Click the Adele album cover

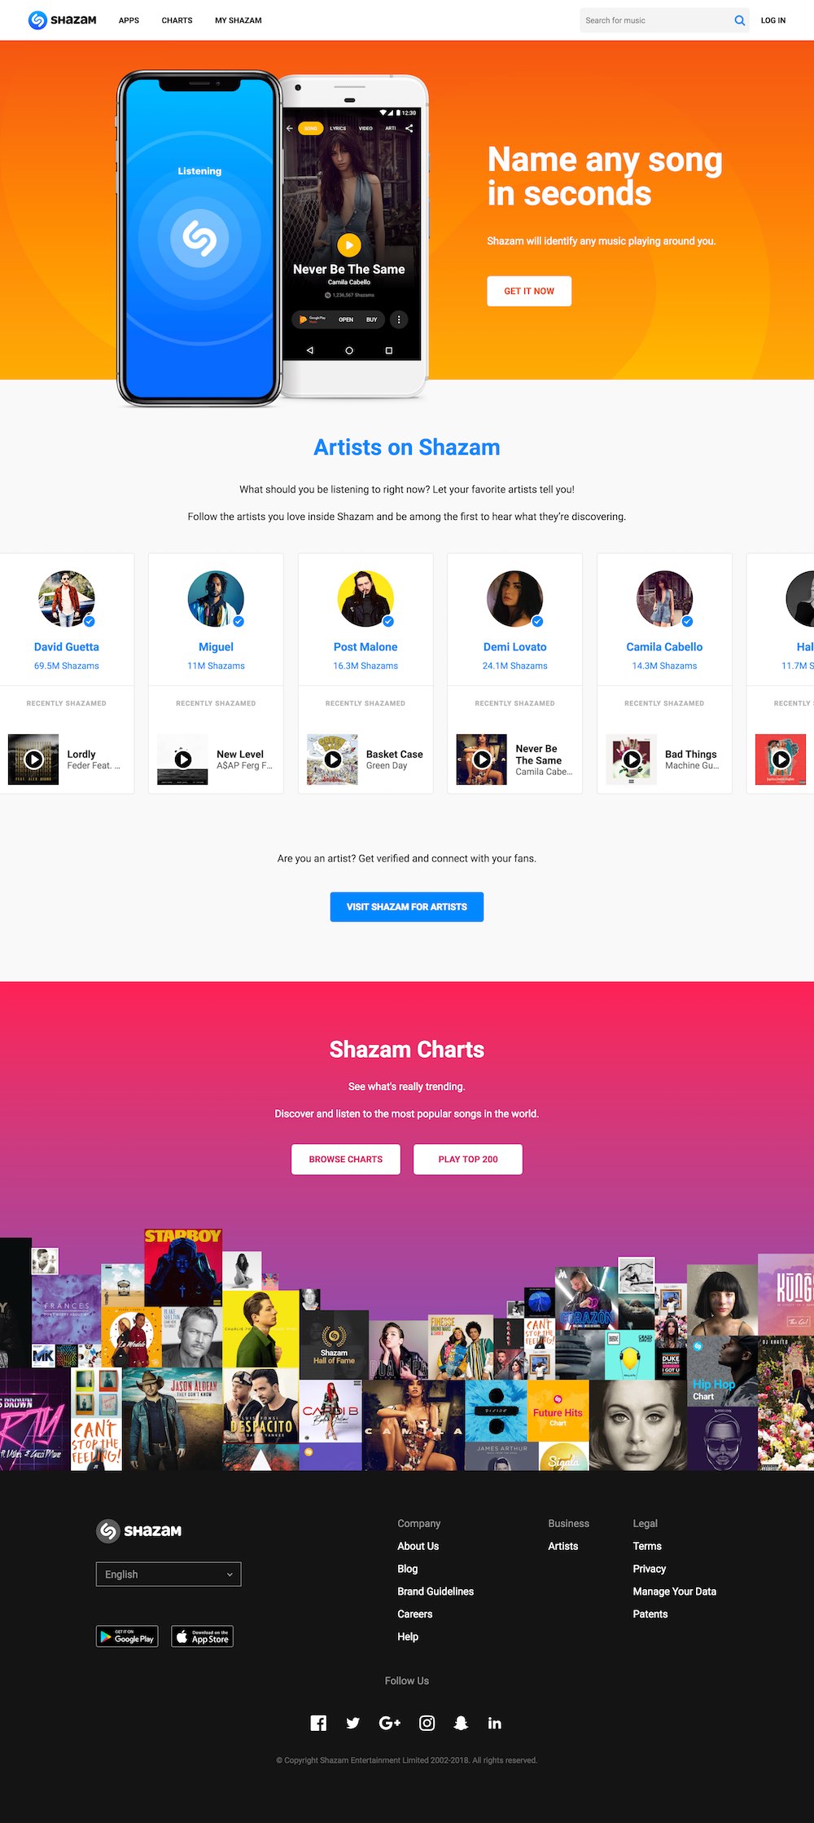[637, 1426]
